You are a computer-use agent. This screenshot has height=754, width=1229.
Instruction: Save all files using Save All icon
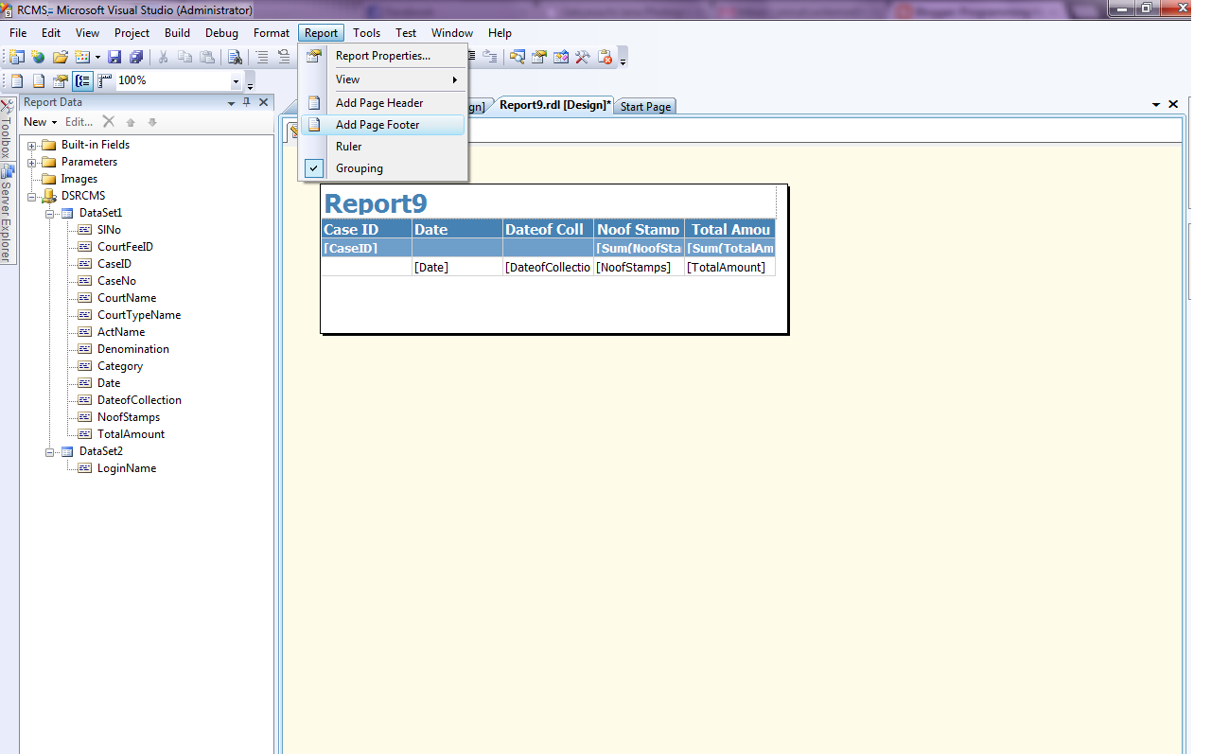click(135, 57)
